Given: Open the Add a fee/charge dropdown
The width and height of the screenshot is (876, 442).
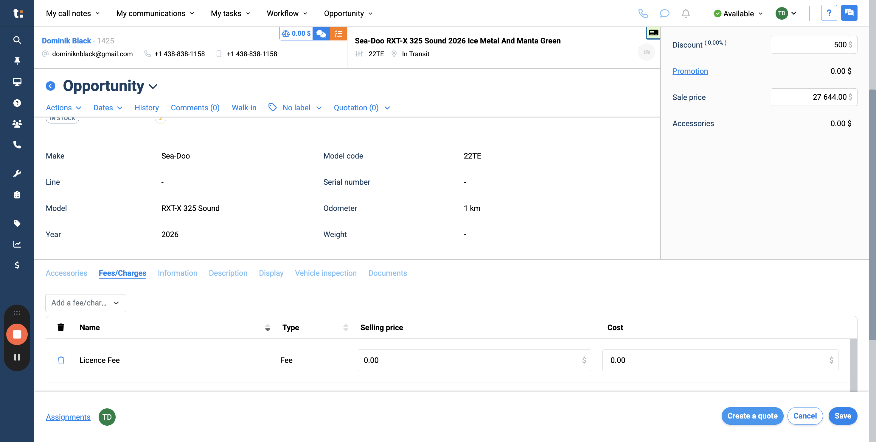Looking at the screenshot, I should point(85,303).
